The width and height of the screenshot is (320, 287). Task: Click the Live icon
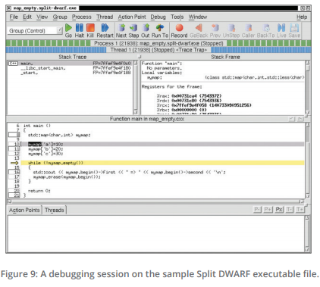(x=281, y=28)
